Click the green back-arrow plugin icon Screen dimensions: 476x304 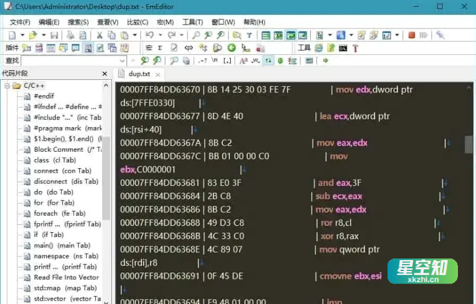[x=231, y=48]
